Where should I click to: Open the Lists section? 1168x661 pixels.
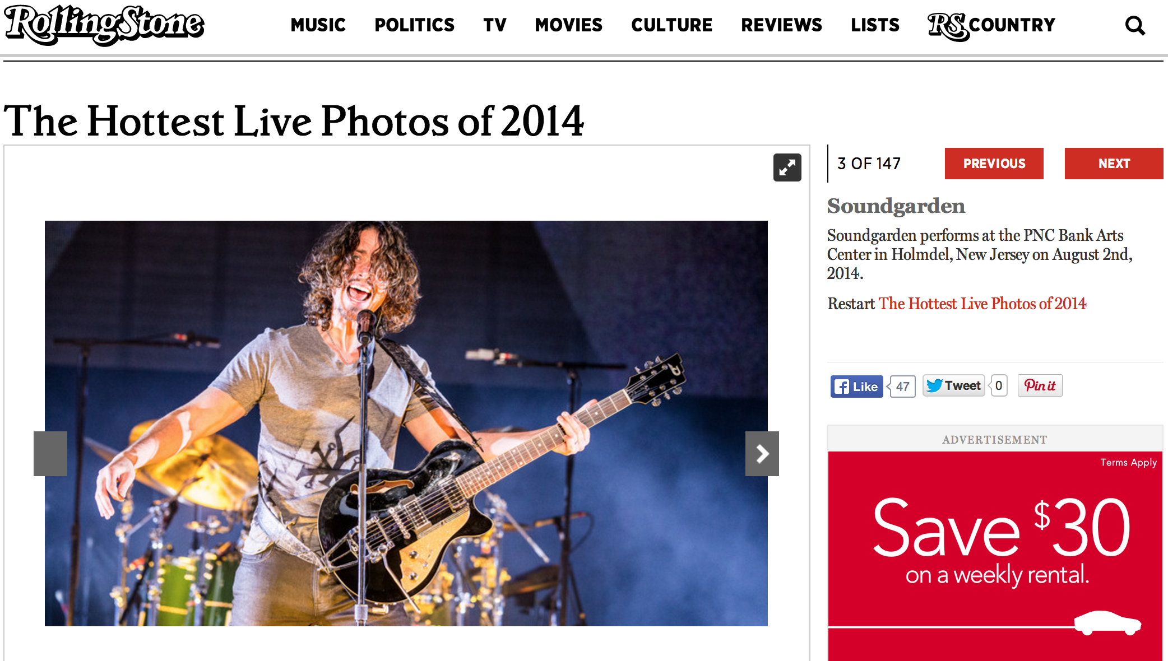coord(875,25)
